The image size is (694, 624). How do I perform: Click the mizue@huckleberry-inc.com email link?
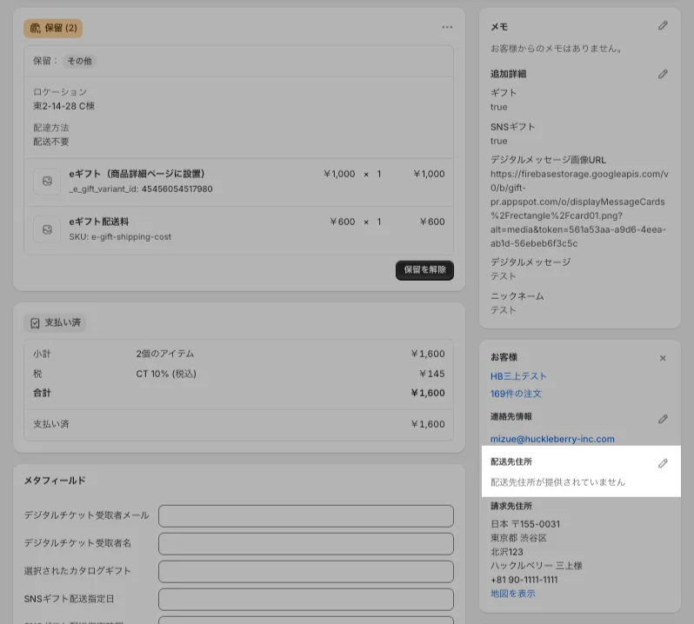click(552, 439)
